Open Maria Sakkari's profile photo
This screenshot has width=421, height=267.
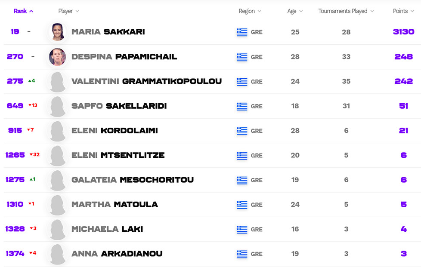click(x=57, y=32)
